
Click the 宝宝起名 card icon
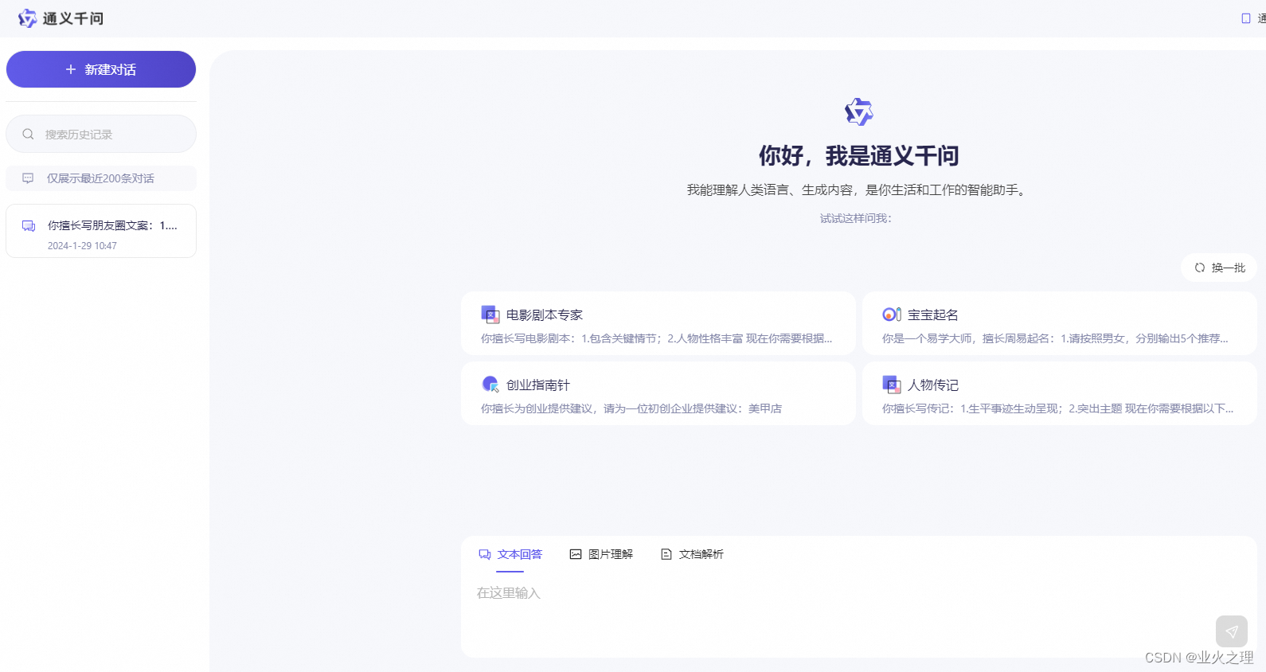pos(892,315)
